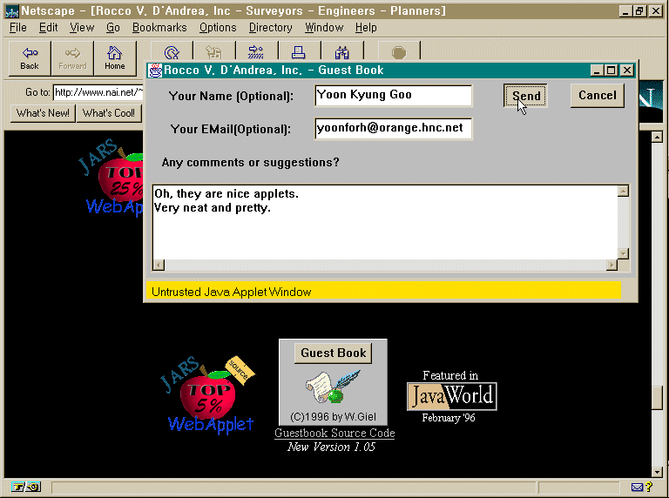669x498 pixels.
Task: Open the Options menu
Action: (218, 28)
